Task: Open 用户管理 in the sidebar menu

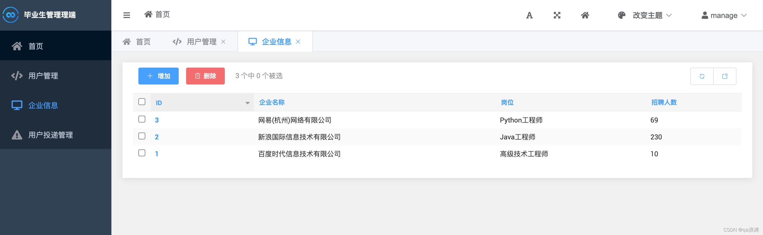Action: [x=56, y=76]
